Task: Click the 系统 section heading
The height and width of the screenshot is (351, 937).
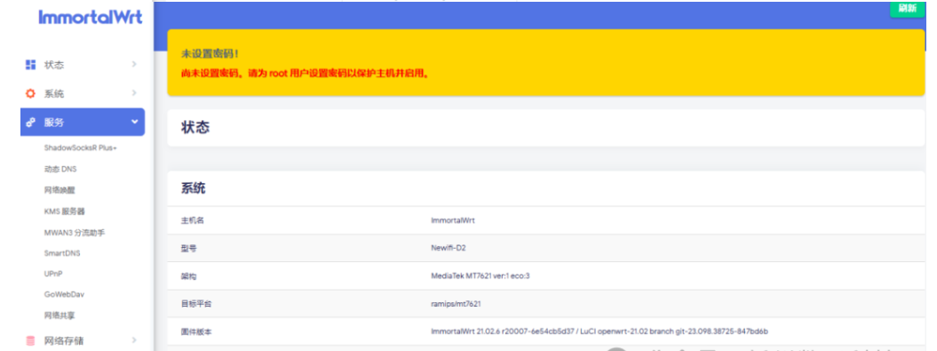Action: (193, 189)
